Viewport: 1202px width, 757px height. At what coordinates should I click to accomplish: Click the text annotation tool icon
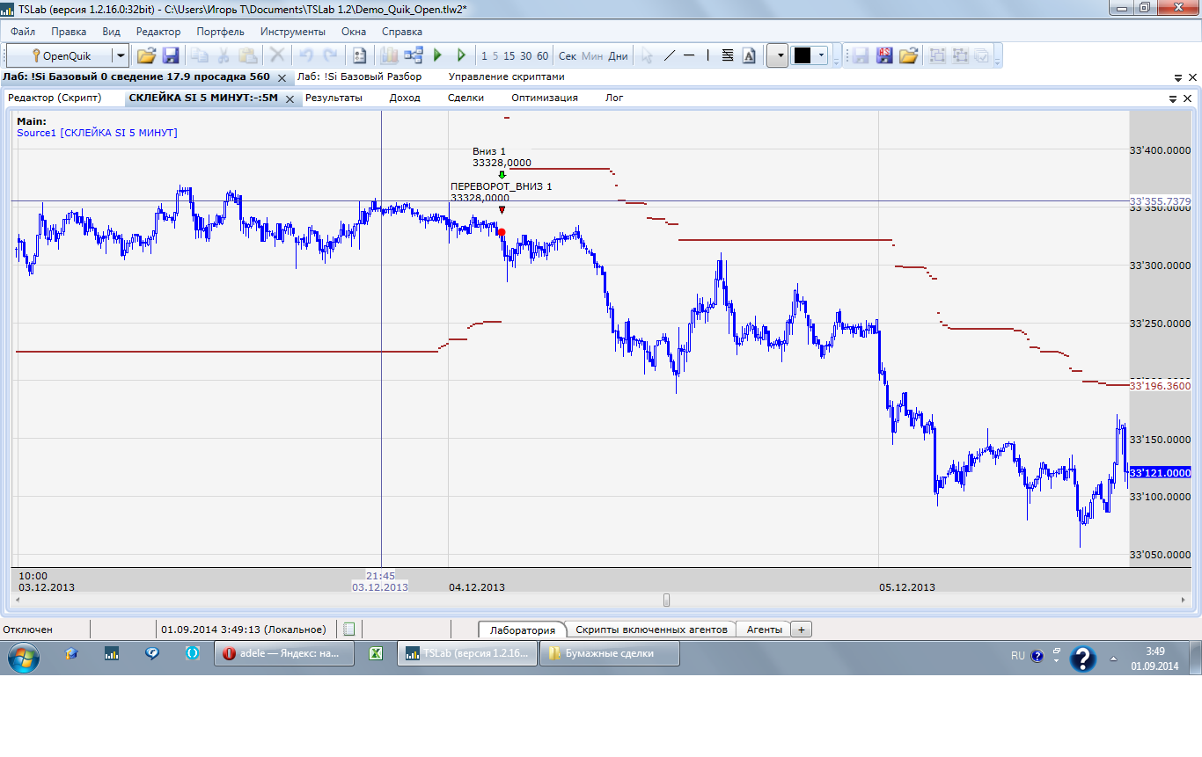coord(749,55)
